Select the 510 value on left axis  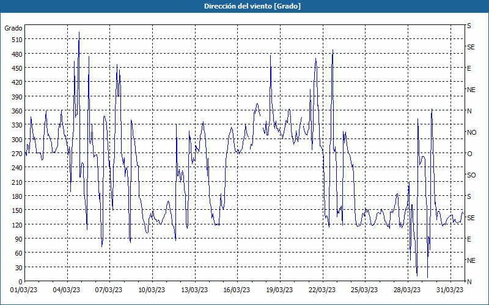coord(17,40)
